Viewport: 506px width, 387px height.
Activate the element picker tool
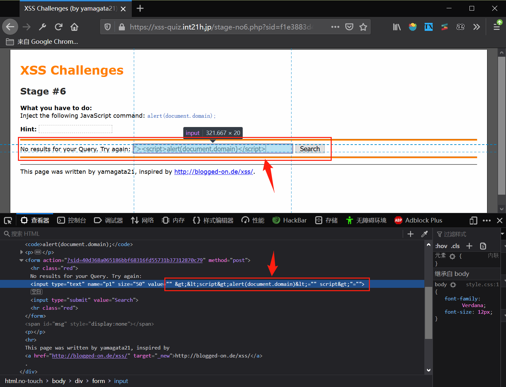click(x=8, y=221)
